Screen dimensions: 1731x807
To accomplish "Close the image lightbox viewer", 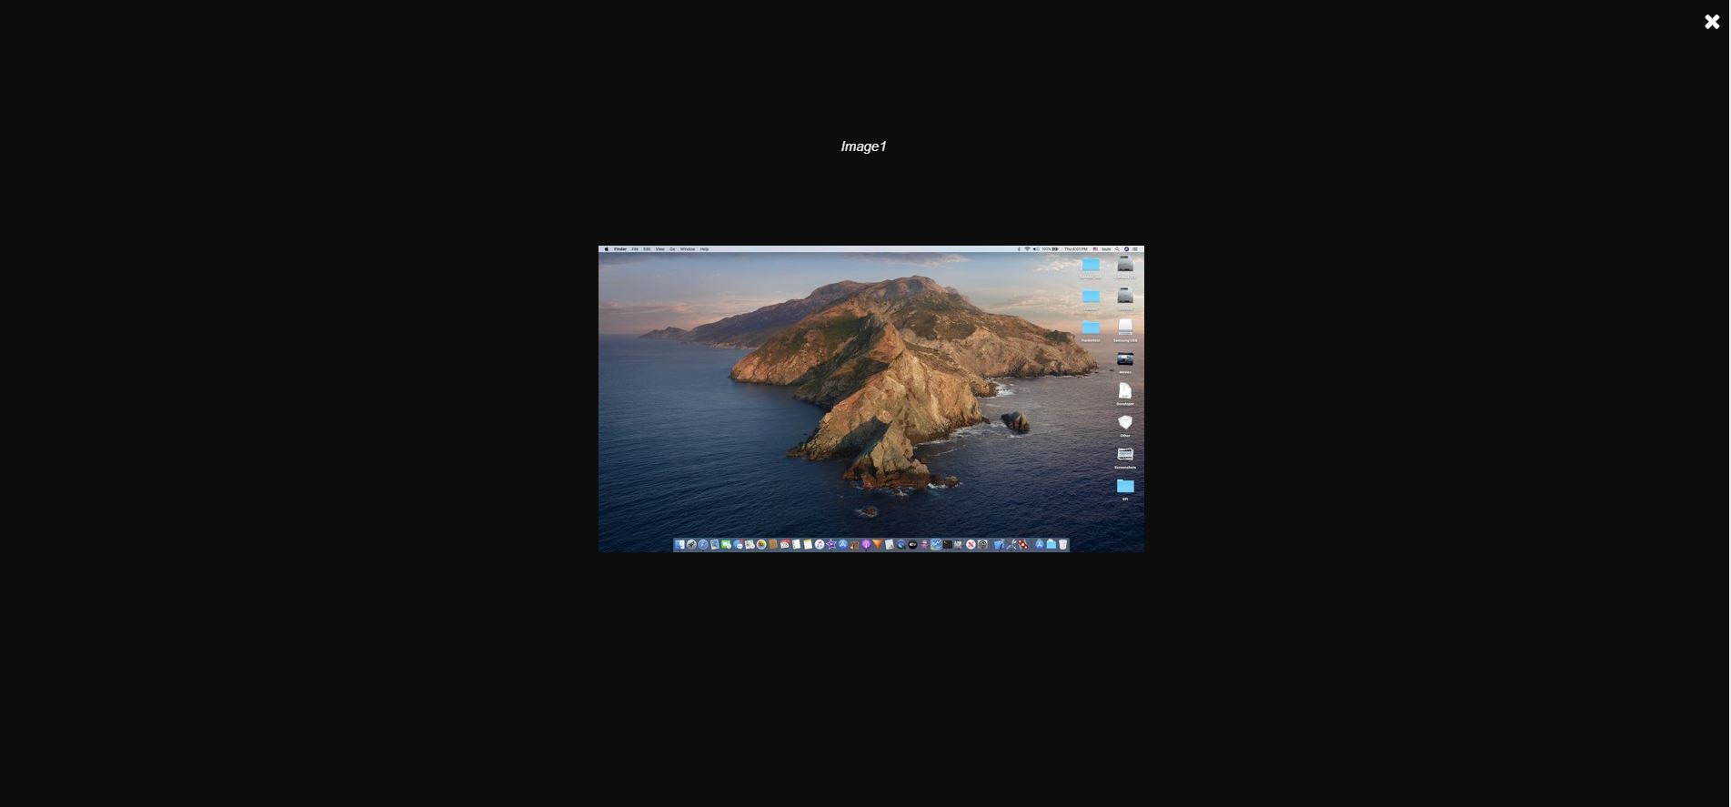I will pyautogui.click(x=1711, y=22).
